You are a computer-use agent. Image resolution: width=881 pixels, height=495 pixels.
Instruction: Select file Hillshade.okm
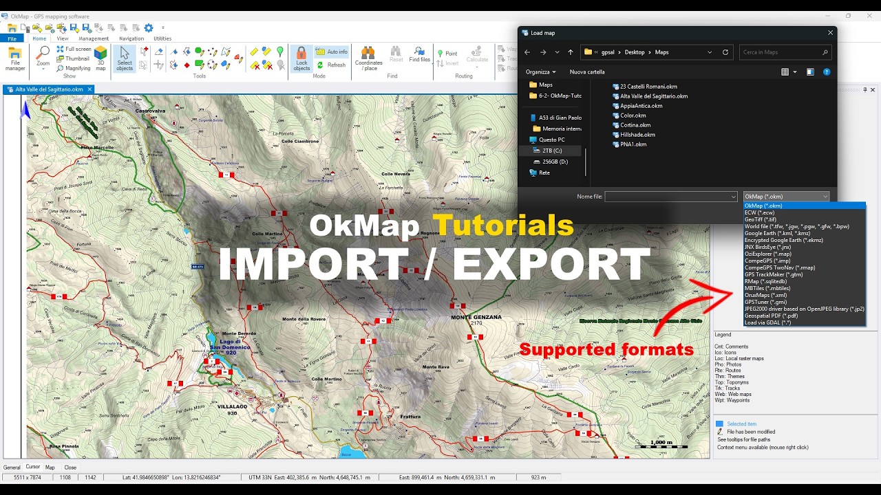coord(633,135)
